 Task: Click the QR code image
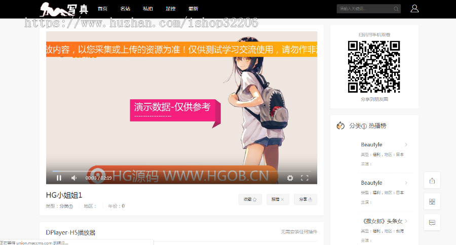(374, 67)
